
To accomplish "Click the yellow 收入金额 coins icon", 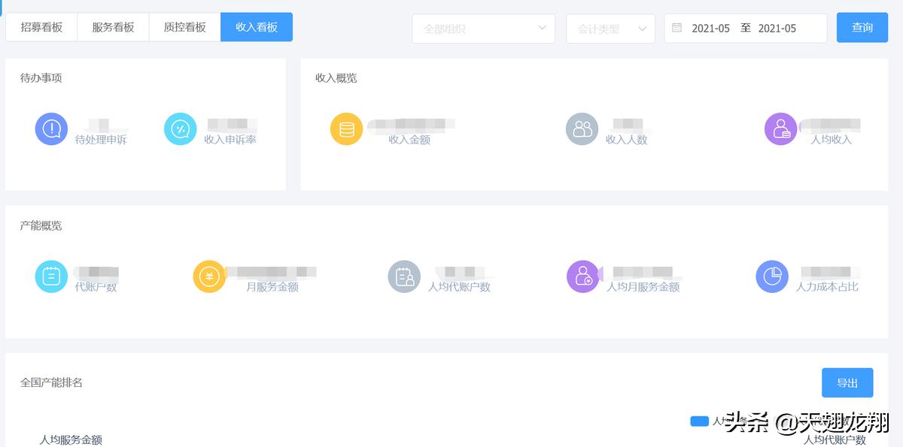I will pos(347,128).
